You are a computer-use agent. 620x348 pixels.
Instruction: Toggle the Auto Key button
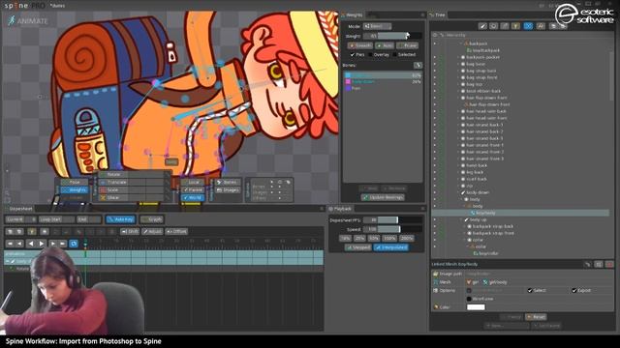coord(120,219)
